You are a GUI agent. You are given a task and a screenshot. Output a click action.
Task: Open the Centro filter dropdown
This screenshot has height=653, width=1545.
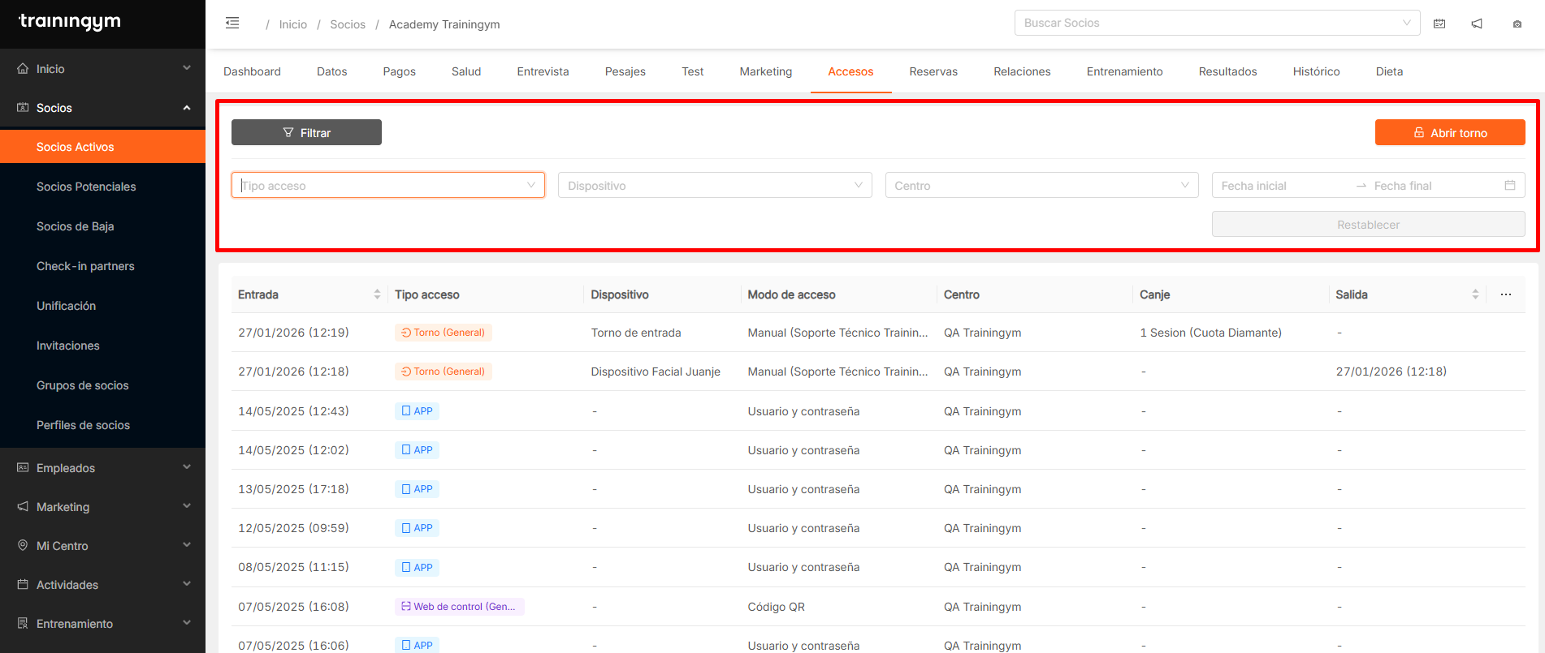[x=1041, y=186]
